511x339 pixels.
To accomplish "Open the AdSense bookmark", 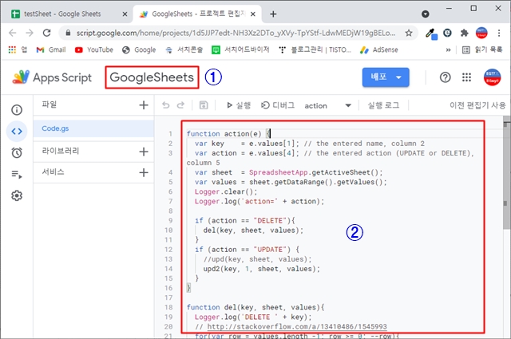I will (x=379, y=49).
